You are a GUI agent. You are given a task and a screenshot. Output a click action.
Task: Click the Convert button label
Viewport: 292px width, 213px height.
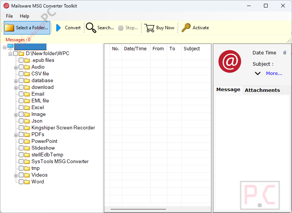pyautogui.click(x=73, y=28)
